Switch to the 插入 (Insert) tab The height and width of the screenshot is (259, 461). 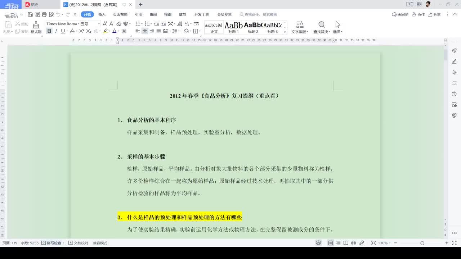[x=102, y=14]
